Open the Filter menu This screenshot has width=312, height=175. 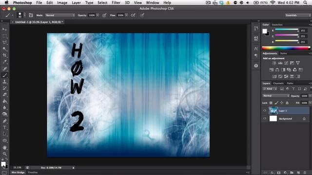pyautogui.click(x=116, y=3)
